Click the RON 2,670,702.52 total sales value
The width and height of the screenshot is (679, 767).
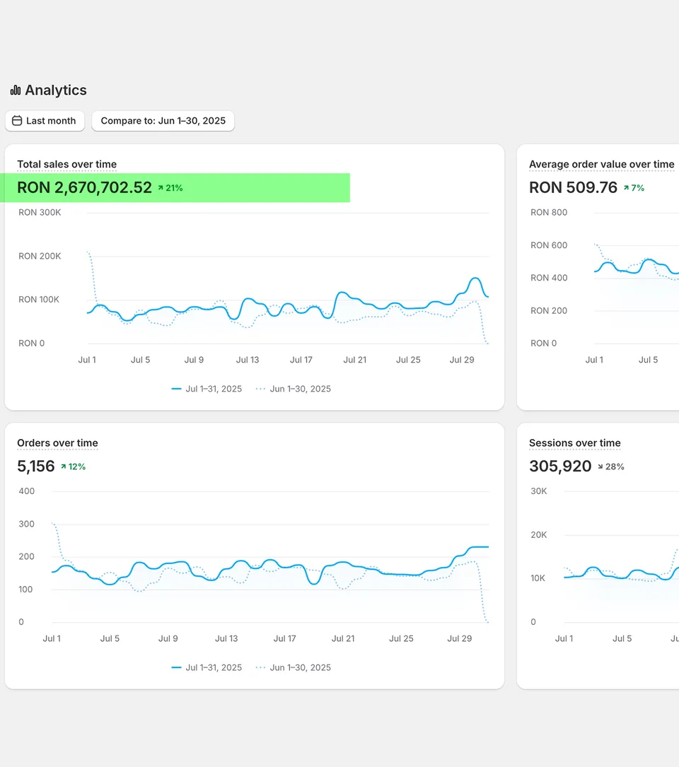pyautogui.click(x=84, y=187)
